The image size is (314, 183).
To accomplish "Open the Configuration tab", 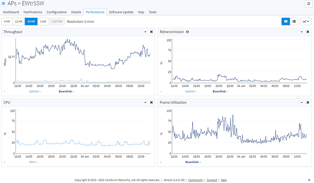I will tap(57, 12).
